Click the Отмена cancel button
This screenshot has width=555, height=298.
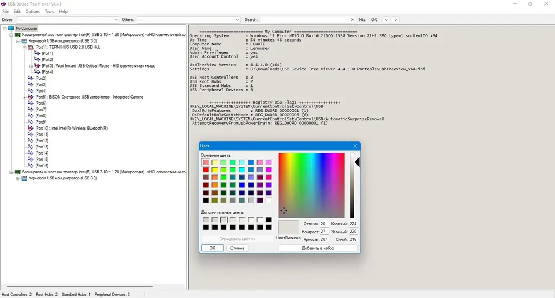tap(237, 248)
